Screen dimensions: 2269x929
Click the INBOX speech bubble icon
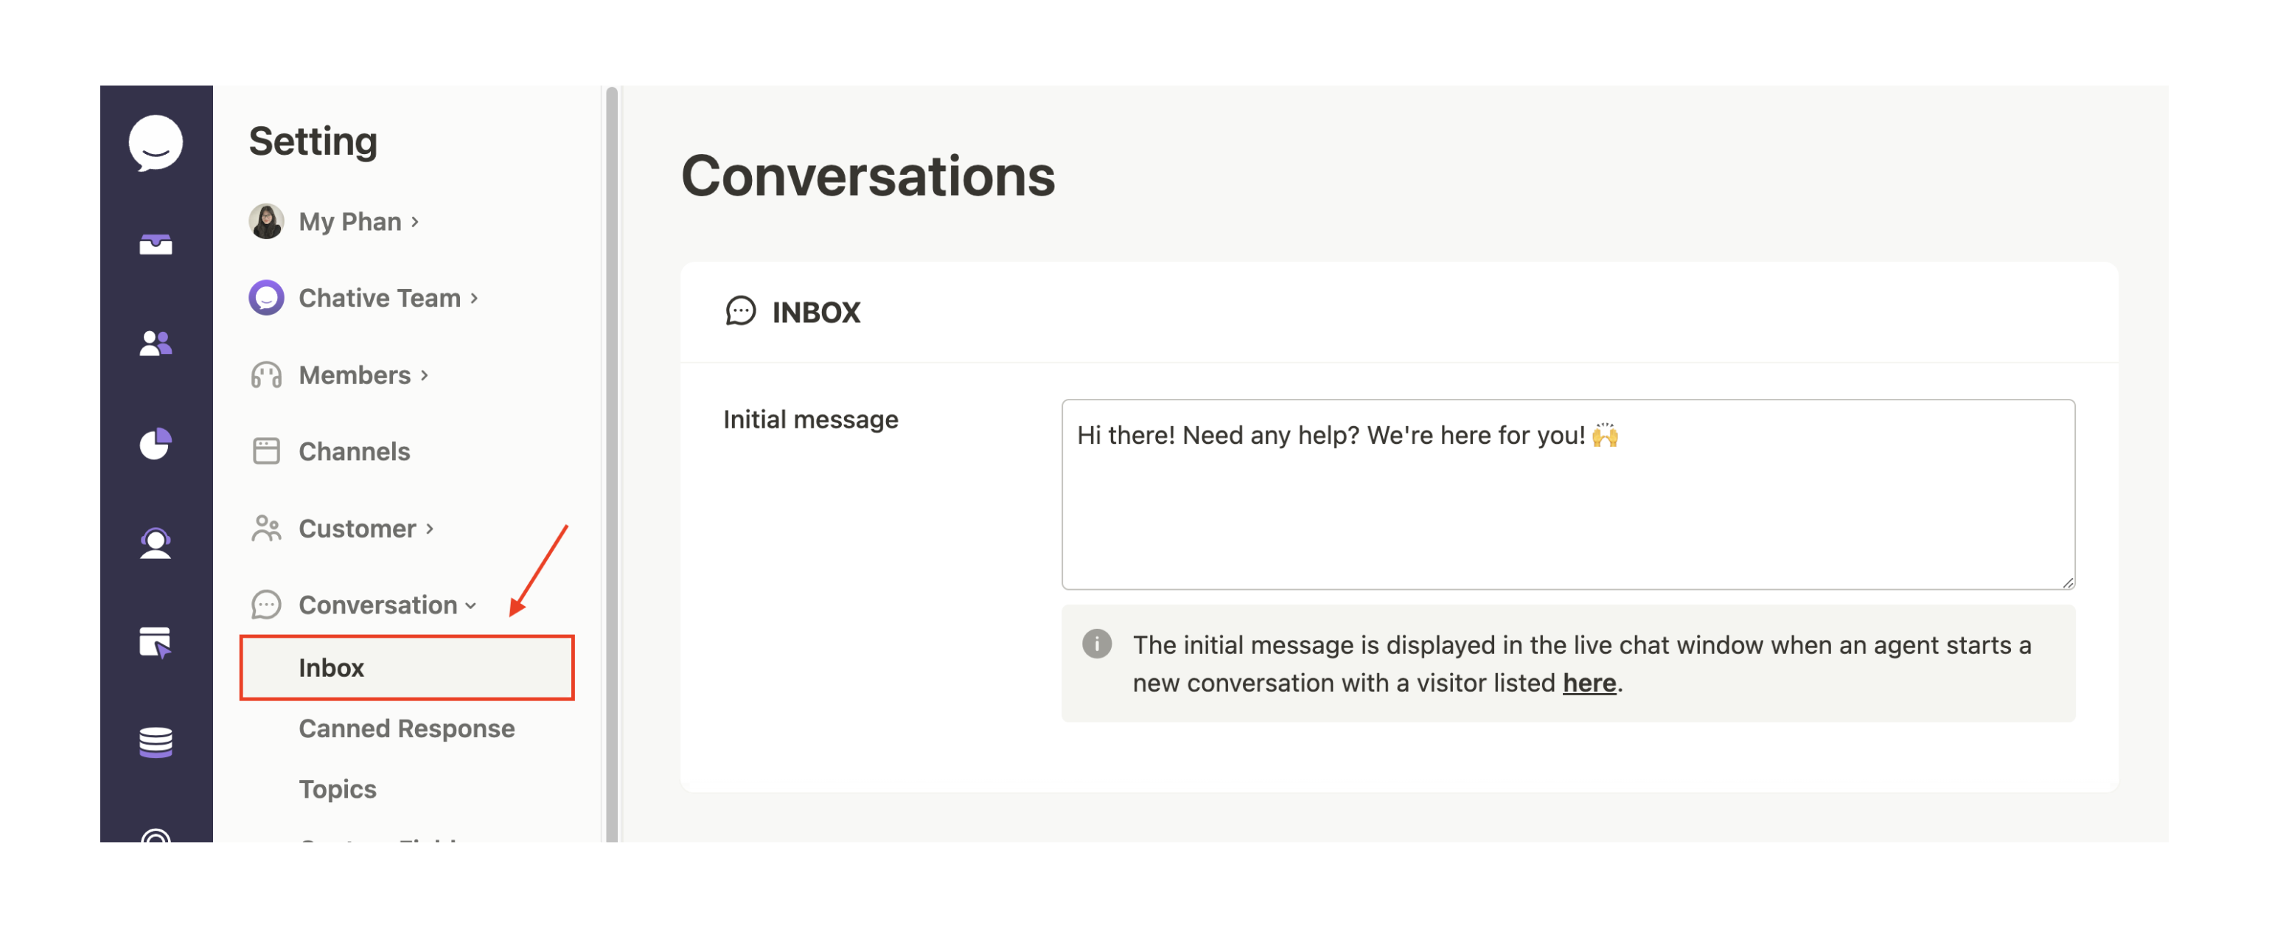click(x=741, y=312)
